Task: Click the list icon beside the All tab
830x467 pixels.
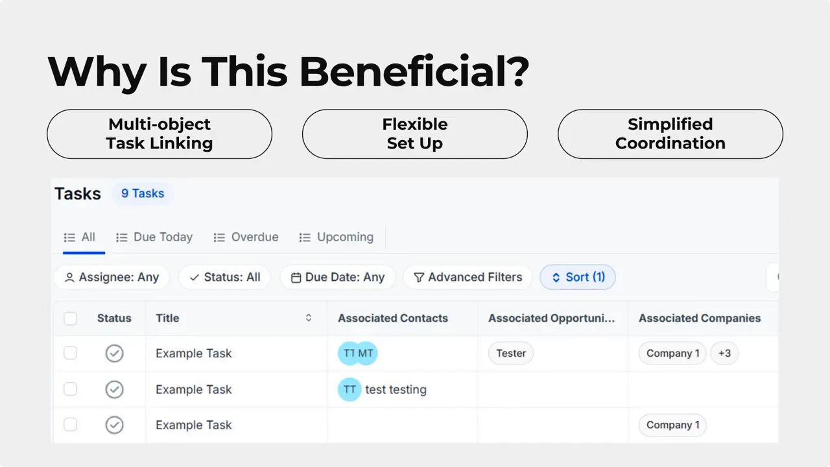Action: 71,237
